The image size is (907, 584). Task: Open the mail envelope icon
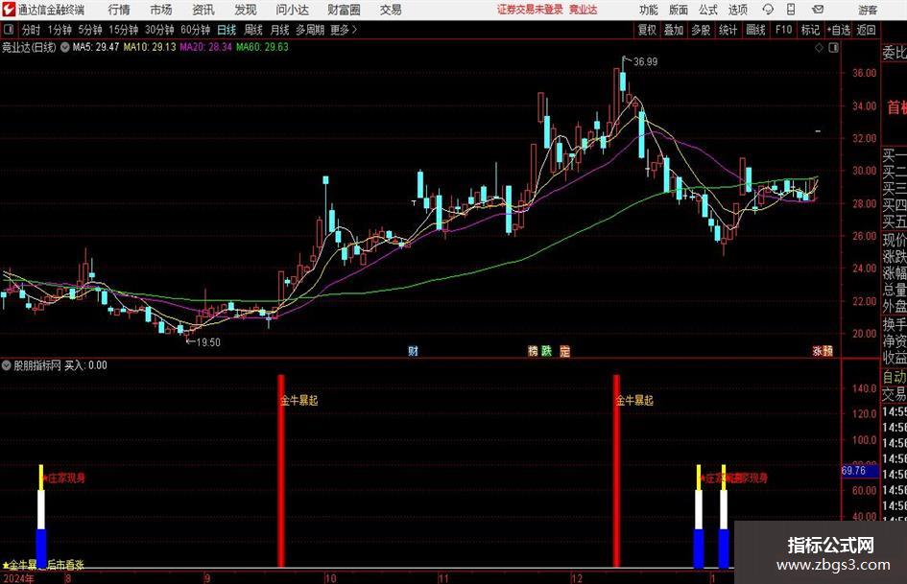tap(818, 10)
